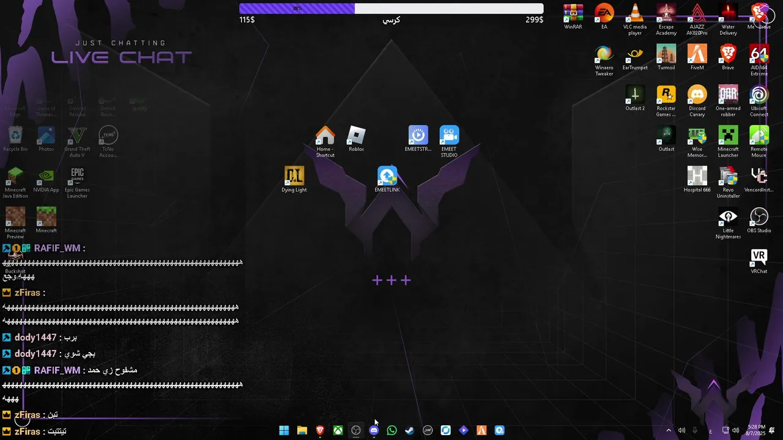Select the Minecraft Preview icon
This screenshot has height=440, width=783.
pyautogui.click(x=15, y=224)
